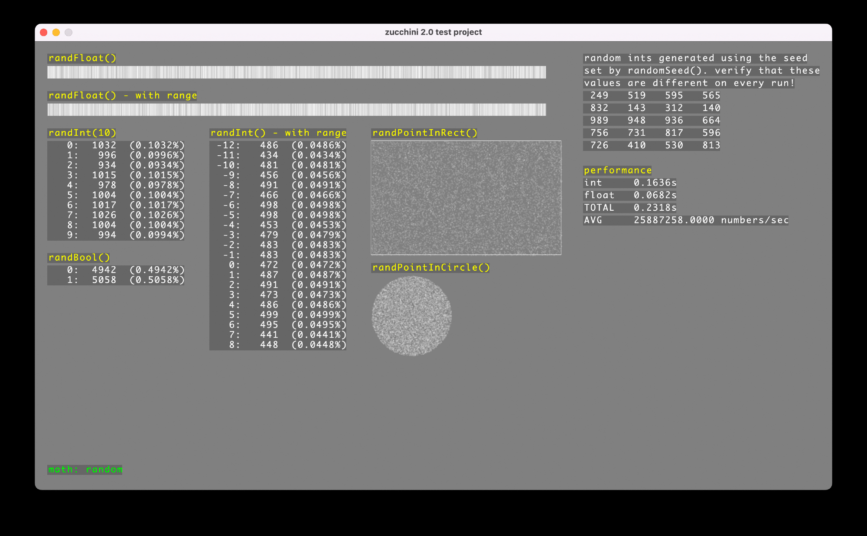
Task: Click the -12 row in ranged randInt table
Action: (x=277, y=145)
